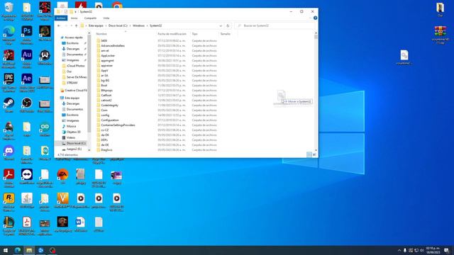Image resolution: width=454 pixels, height=255 pixels.
Task: Switch to details view in Explorer
Action: coord(309,155)
